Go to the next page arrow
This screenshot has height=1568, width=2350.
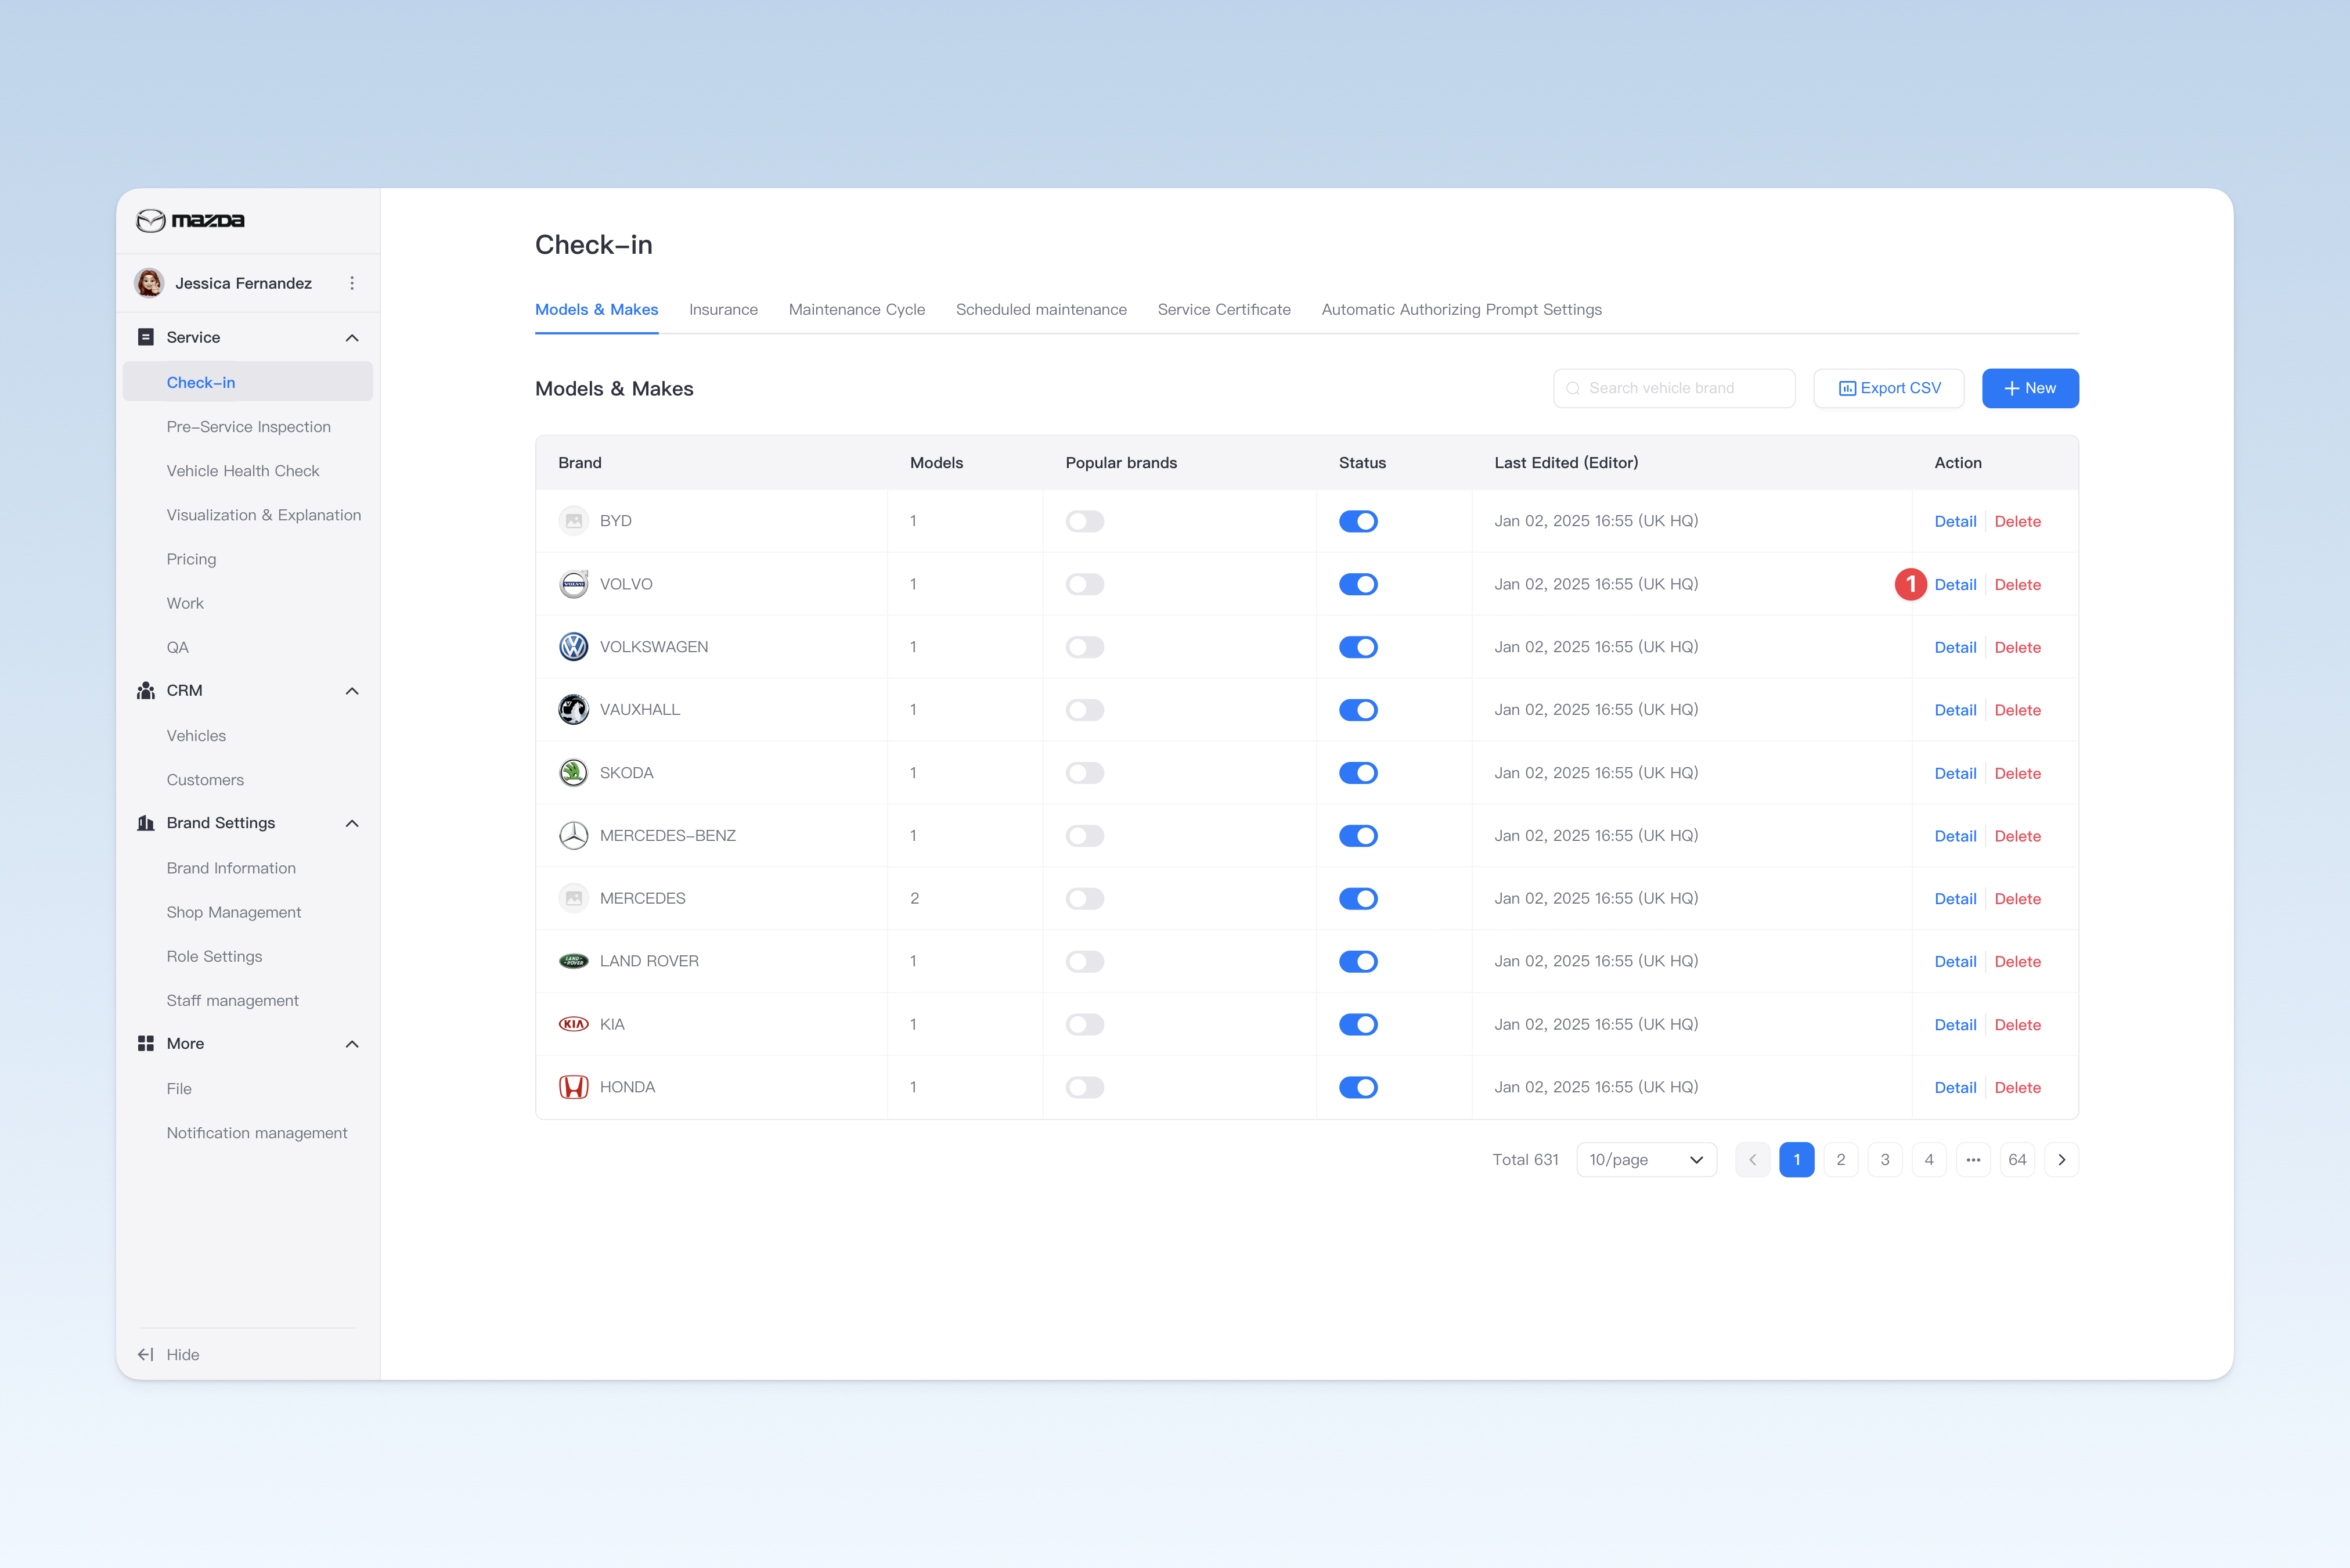pos(2060,1160)
